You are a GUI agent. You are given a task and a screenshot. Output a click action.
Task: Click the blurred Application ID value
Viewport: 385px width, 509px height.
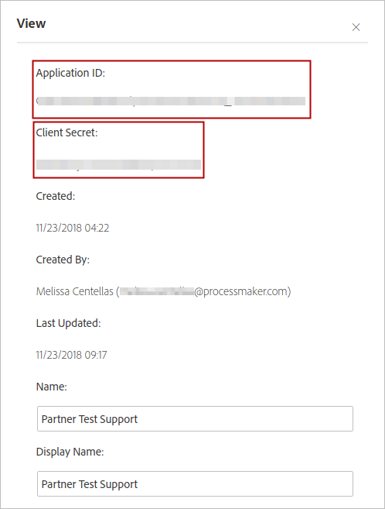click(x=171, y=101)
